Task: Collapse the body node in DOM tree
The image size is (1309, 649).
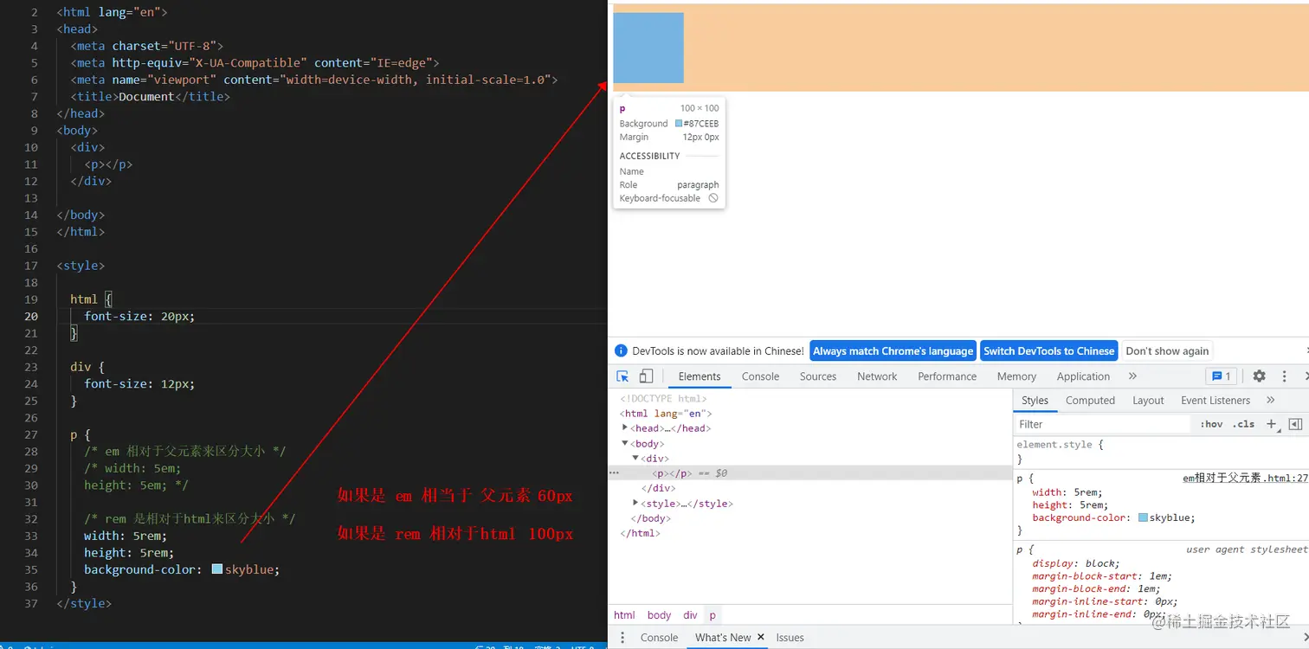Action: point(624,443)
